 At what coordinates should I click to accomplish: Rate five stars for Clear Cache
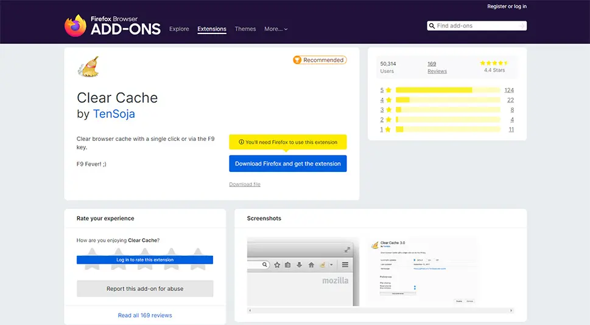pos(198,259)
